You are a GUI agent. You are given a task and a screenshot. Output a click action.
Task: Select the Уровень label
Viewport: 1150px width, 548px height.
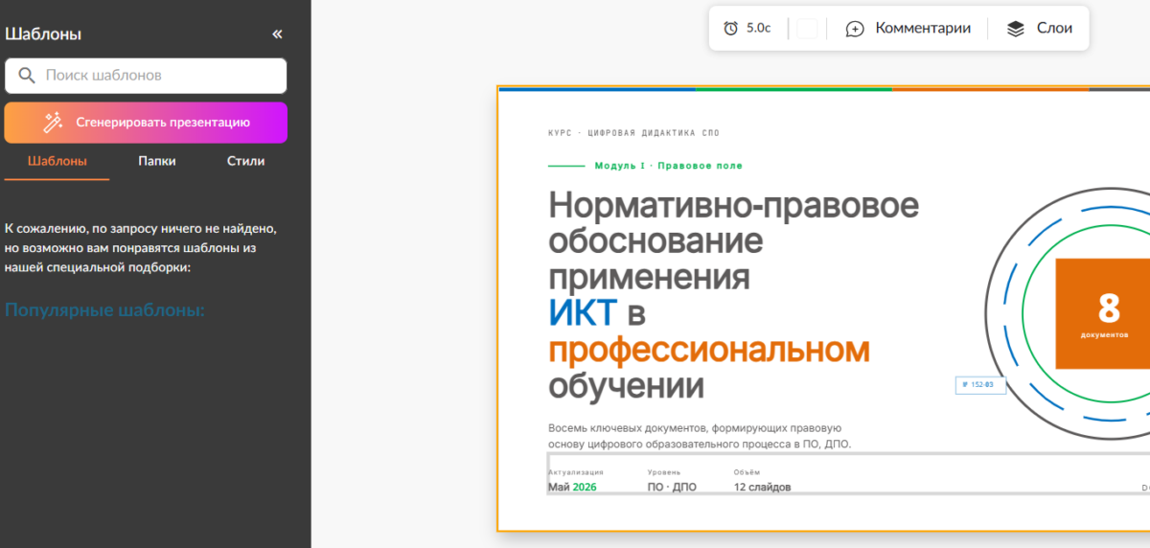tap(664, 472)
